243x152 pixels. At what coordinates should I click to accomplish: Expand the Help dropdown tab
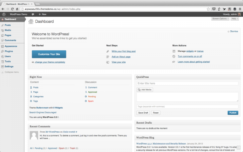(234, 19)
